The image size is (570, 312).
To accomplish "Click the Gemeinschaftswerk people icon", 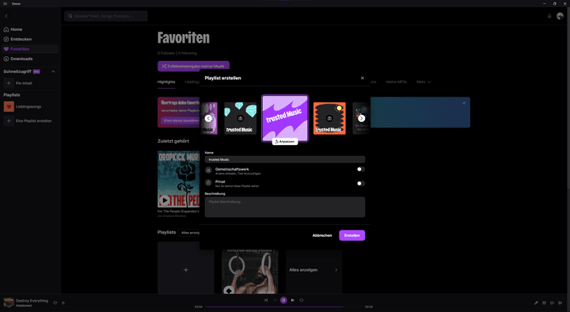I will coord(208,170).
